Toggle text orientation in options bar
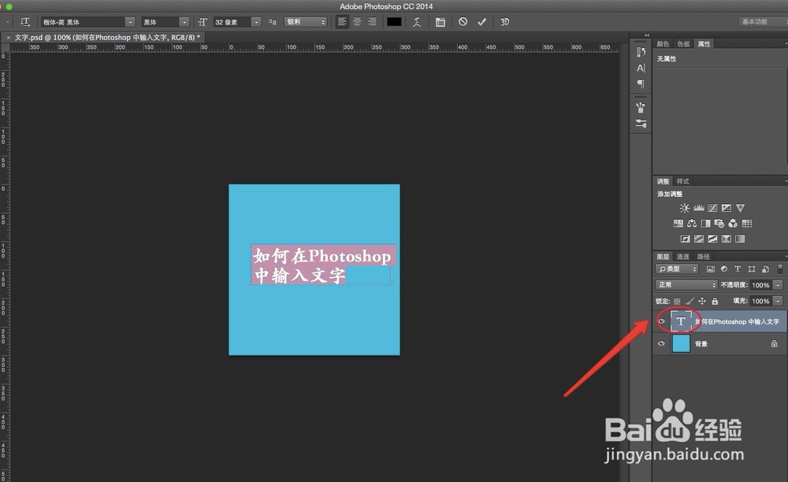The width and height of the screenshot is (788, 482). click(25, 22)
